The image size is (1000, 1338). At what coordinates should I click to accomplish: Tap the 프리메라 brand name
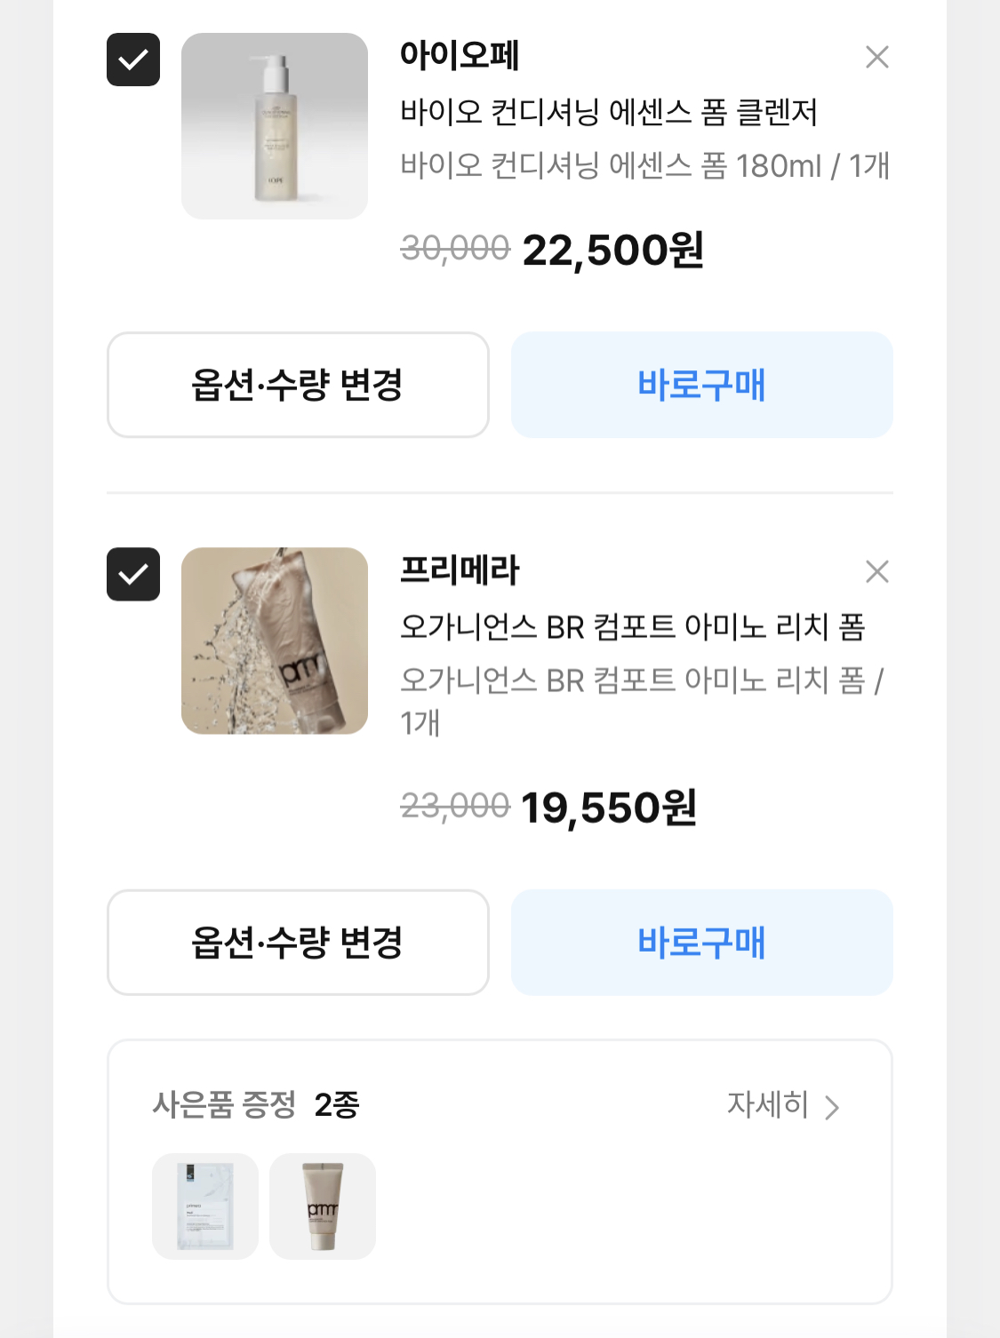click(x=460, y=569)
